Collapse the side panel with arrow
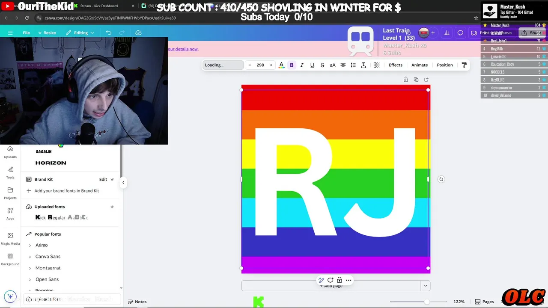 point(123,183)
